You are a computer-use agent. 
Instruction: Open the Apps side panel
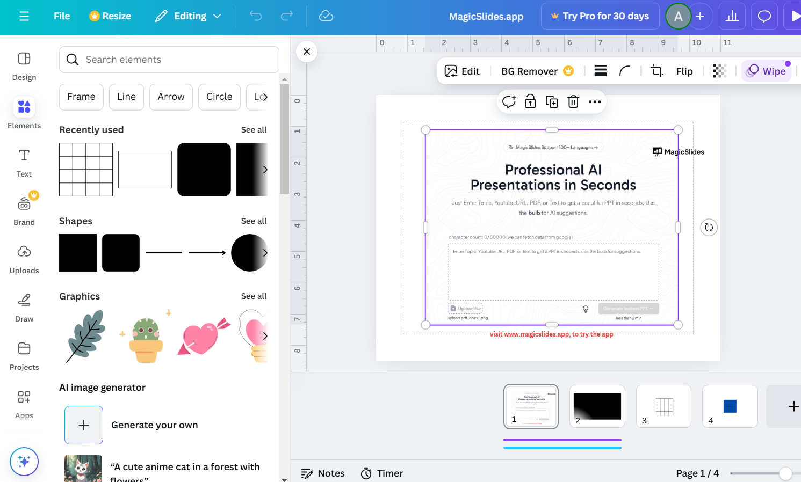point(24,404)
